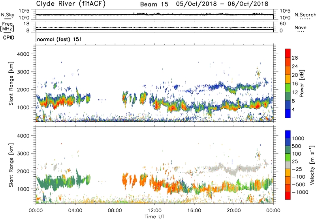Click the '12:00' time tick label

point(154,211)
